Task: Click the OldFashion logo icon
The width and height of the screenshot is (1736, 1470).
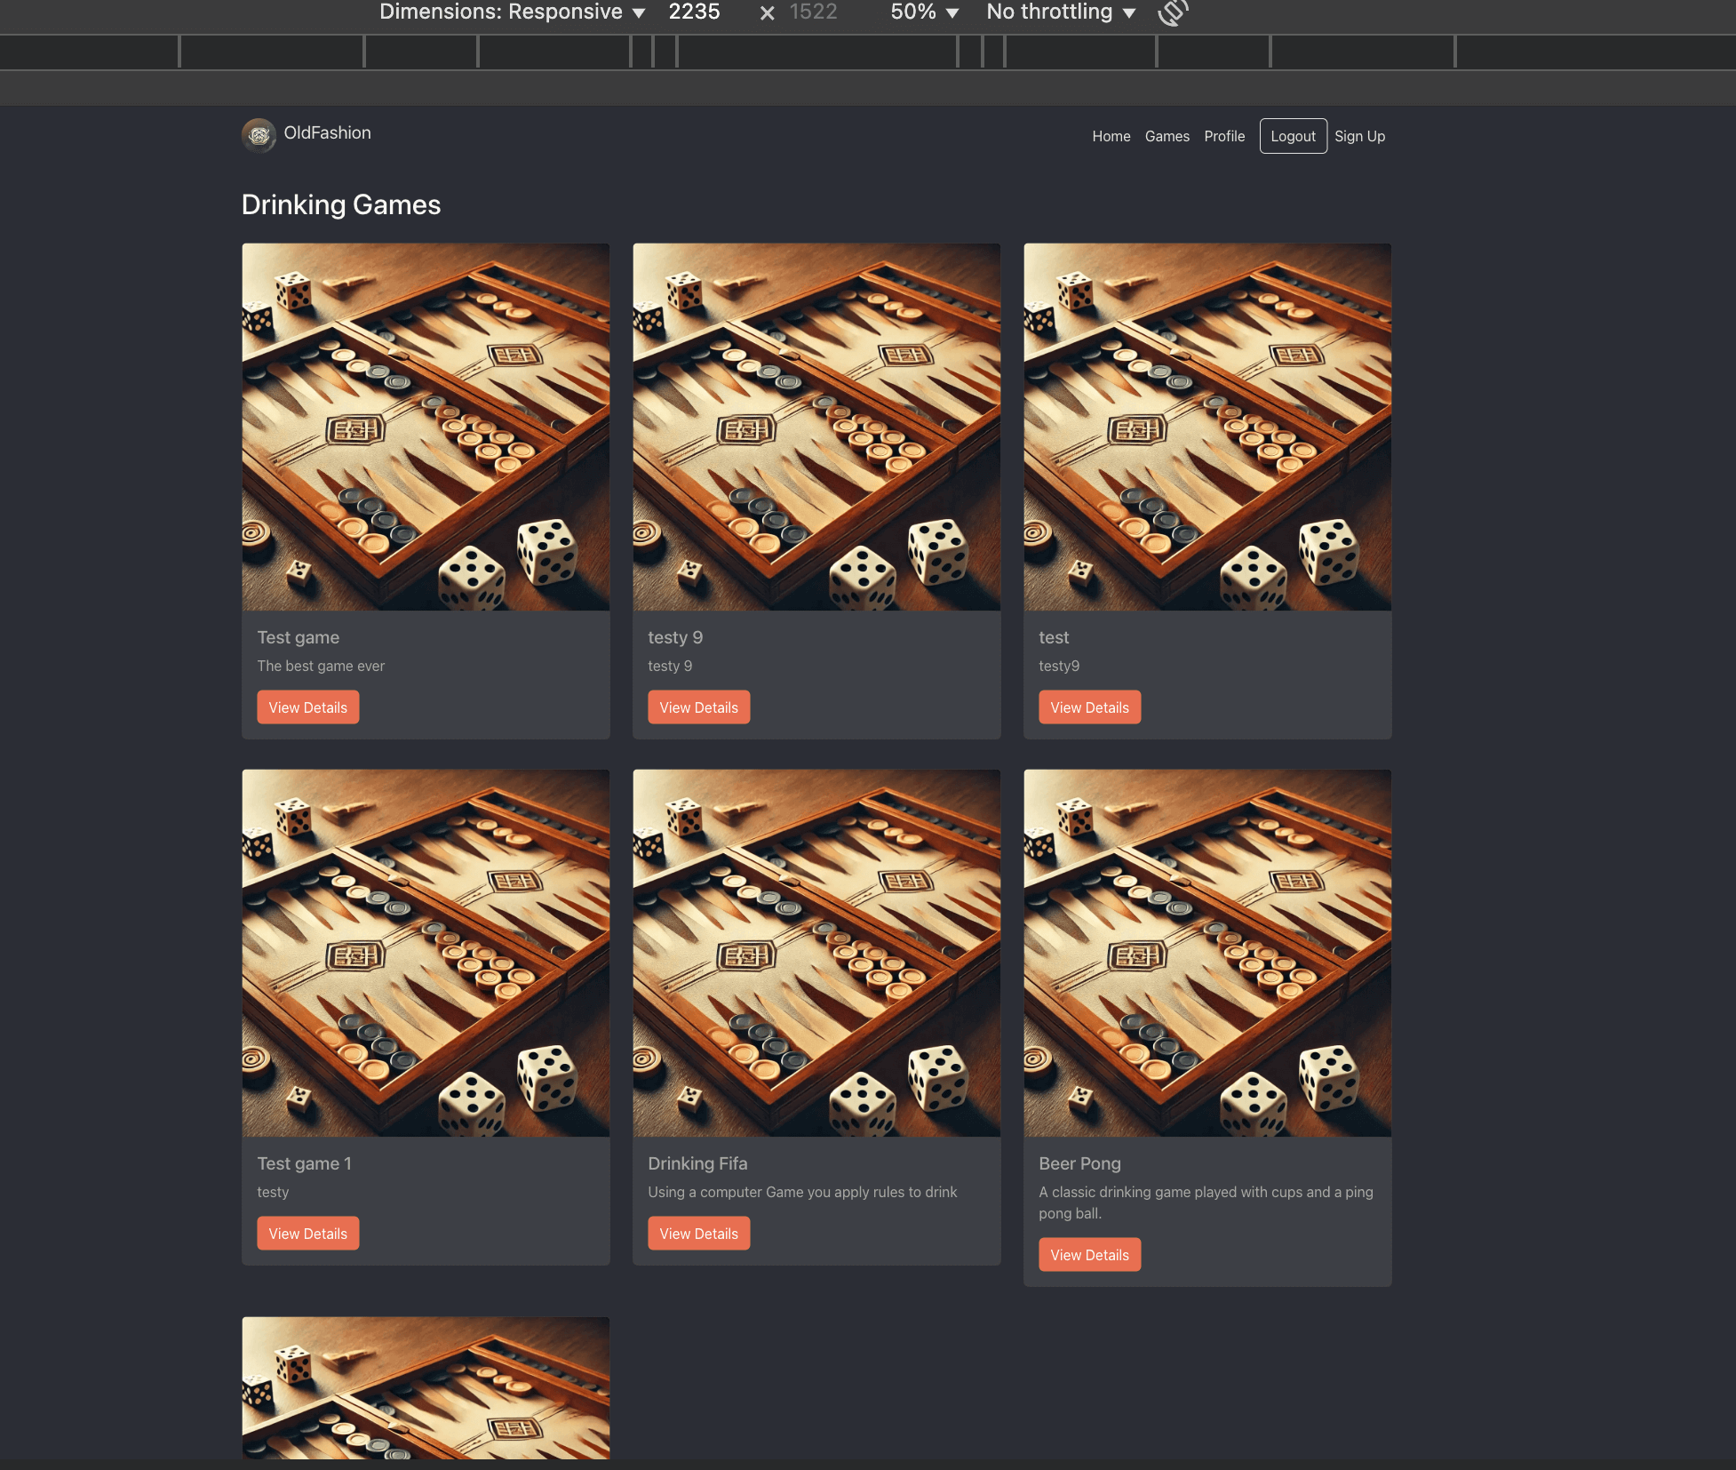Action: (259, 135)
